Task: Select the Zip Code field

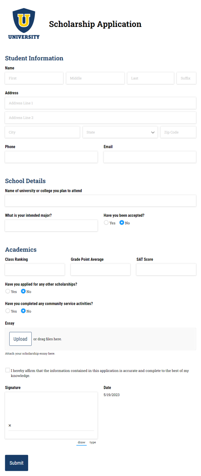Action: tap(178, 132)
